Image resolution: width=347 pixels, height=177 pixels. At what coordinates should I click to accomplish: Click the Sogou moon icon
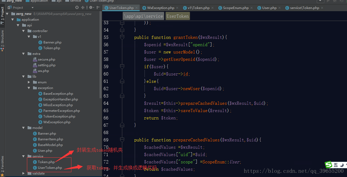pos(342,165)
